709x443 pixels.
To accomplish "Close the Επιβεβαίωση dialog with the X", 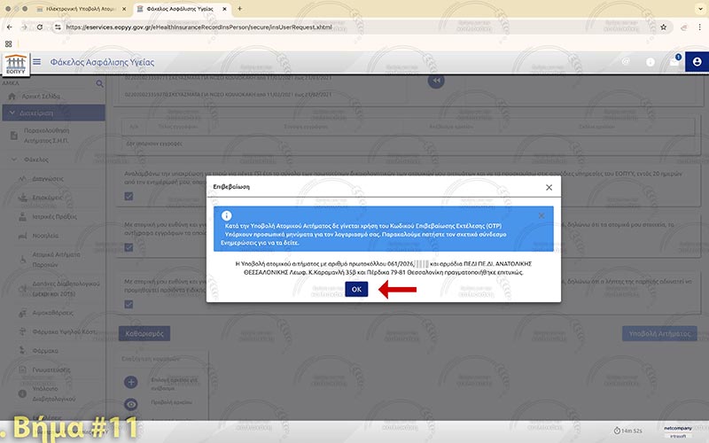I will coord(549,188).
